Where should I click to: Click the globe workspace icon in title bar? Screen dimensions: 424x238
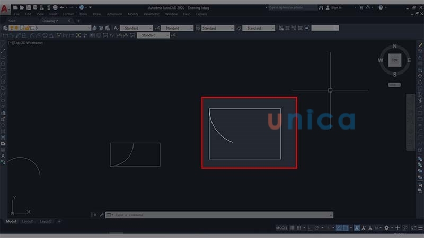(82, 7)
